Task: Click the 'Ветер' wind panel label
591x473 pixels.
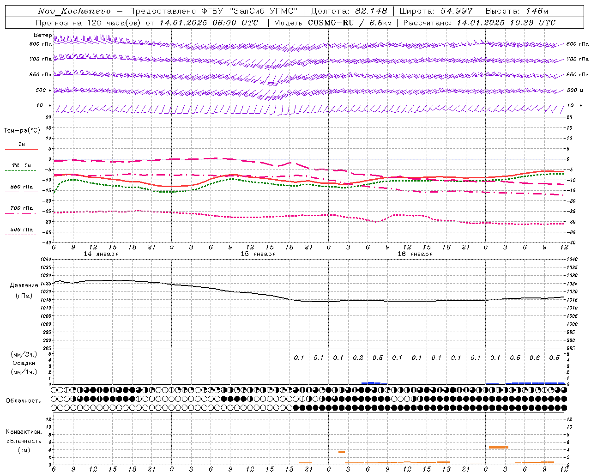Action: (x=42, y=35)
